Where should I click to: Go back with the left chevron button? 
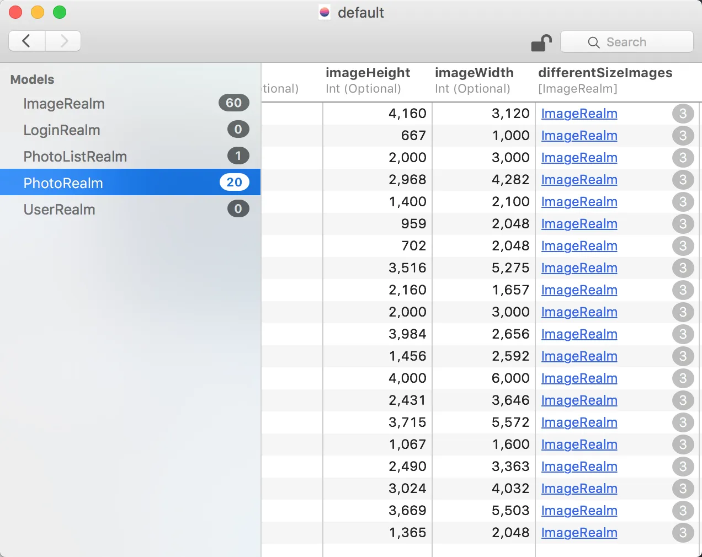[x=26, y=41]
